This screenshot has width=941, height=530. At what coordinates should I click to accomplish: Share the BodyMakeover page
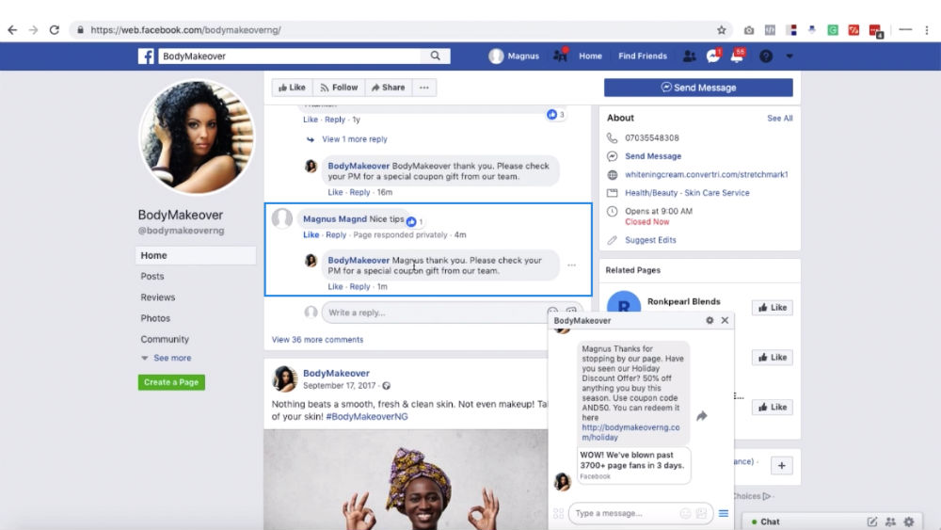(389, 88)
